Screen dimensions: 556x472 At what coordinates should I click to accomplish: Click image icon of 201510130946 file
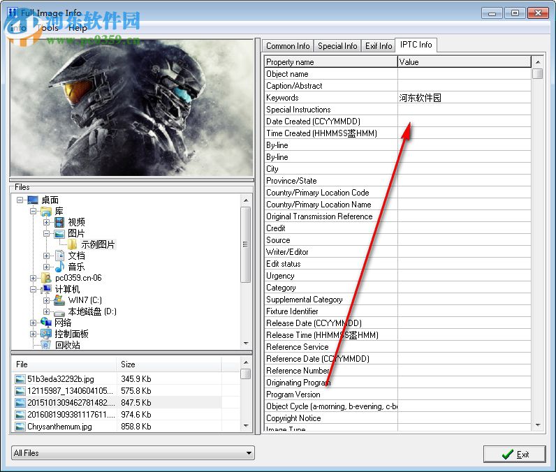pyautogui.click(x=20, y=403)
